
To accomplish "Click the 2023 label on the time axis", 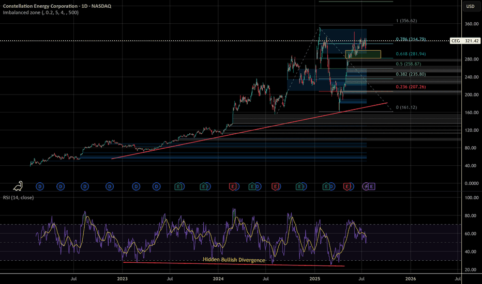I will [123, 279].
